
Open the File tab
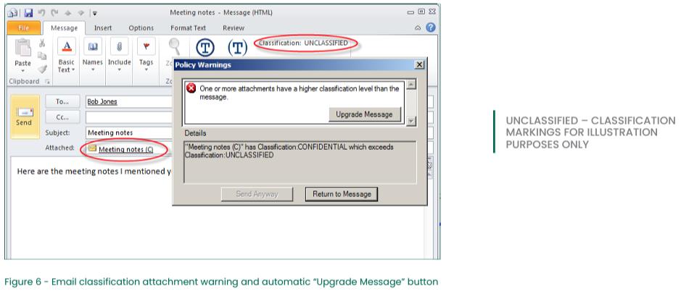[23, 28]
